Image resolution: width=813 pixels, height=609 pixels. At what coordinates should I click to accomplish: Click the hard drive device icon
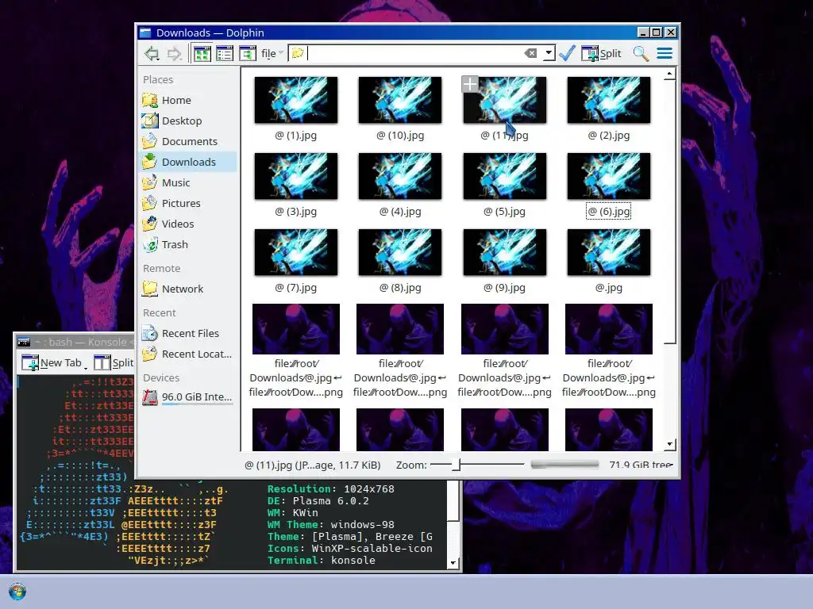(x=150, y=397)
